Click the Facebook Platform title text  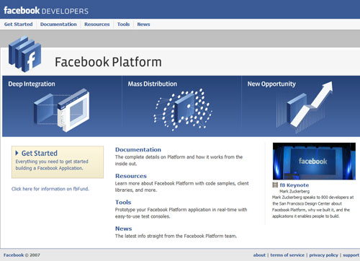click(x=108, y=62)
